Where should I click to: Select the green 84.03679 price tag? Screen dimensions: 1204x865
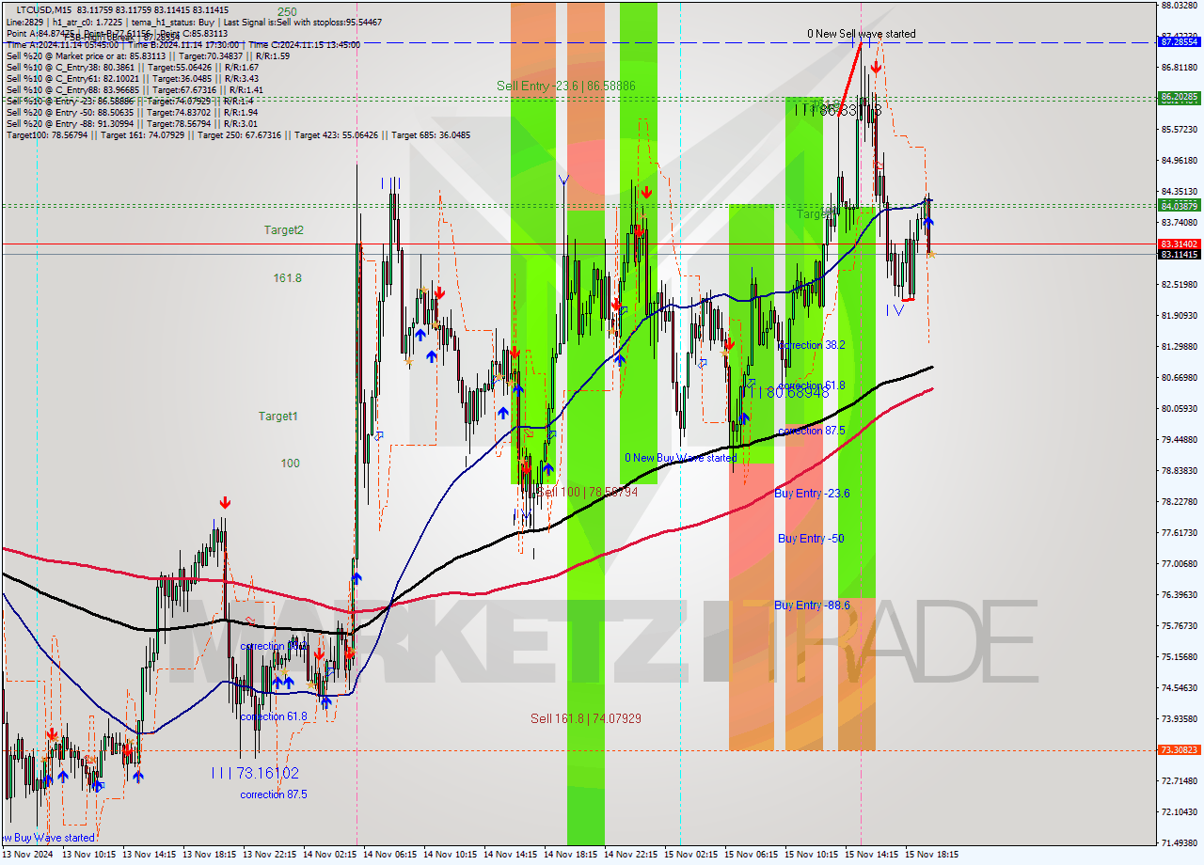[x=1180, y=205]
